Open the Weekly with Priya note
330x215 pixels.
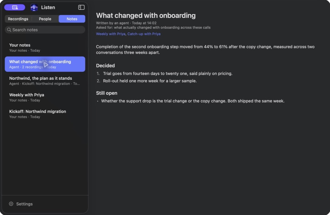(x=45, y=97)
